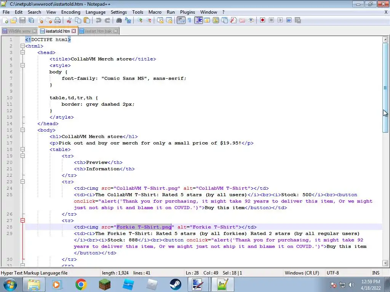Click the Paste clipboard icon
The height and width of the screenshot is (292, 390).
87,21
